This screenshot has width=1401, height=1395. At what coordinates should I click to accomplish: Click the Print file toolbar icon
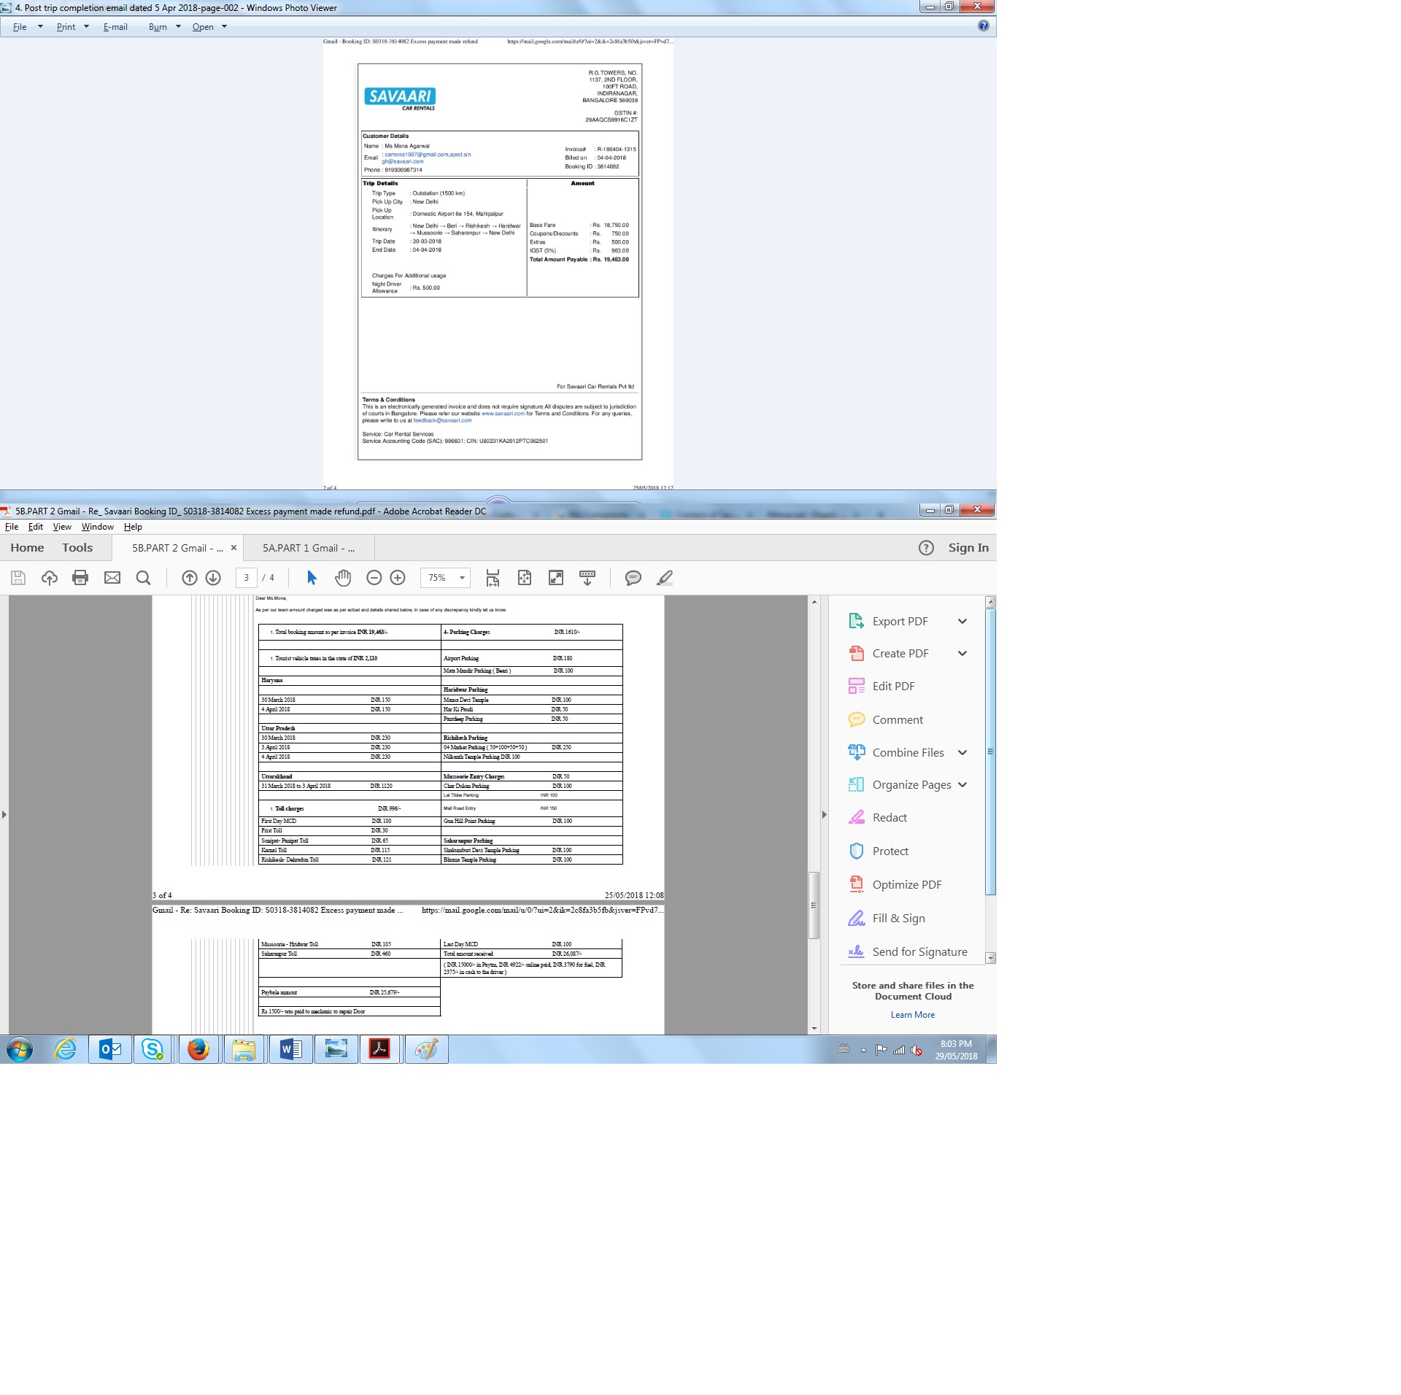pos(80,578)
